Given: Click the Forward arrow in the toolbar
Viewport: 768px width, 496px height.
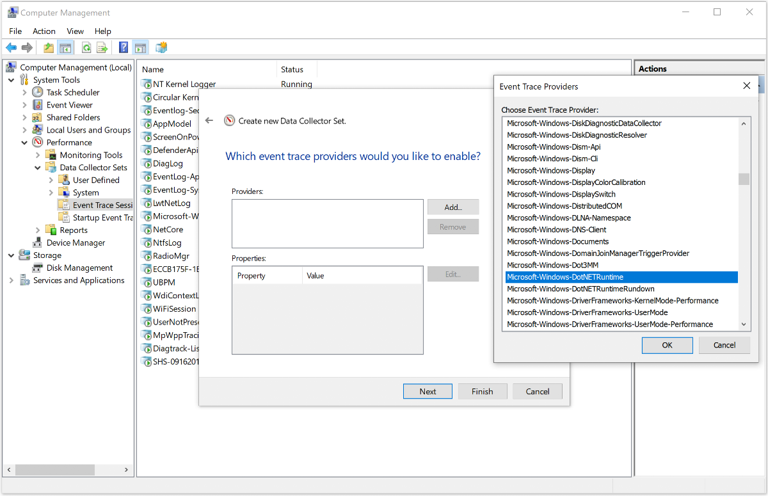Looking at the screenshot, I should pos(27,47).
